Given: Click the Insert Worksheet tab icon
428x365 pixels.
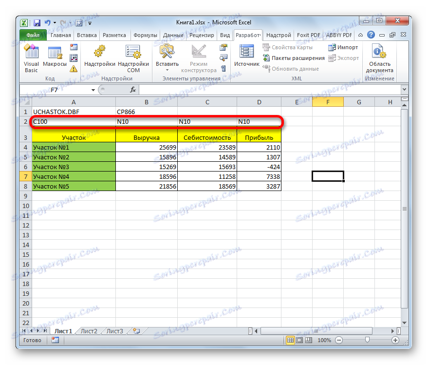Looking at the screenshot, I should point(136,331).
